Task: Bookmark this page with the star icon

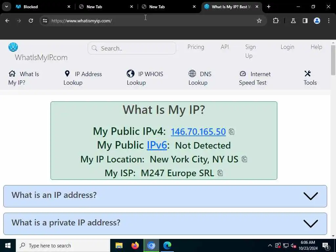Action: pos(259,21)
